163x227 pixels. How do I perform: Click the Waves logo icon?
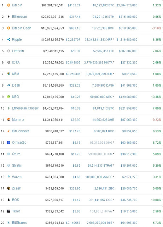[8, 177]
